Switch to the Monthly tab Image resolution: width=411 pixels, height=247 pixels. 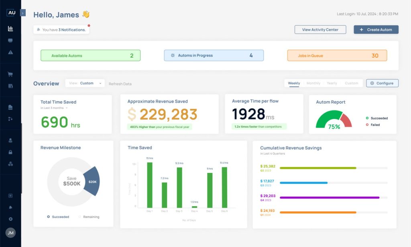point(313,83)
